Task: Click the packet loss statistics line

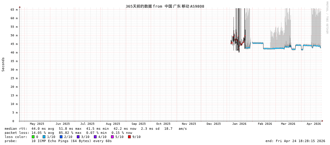Action: (68, 133)
